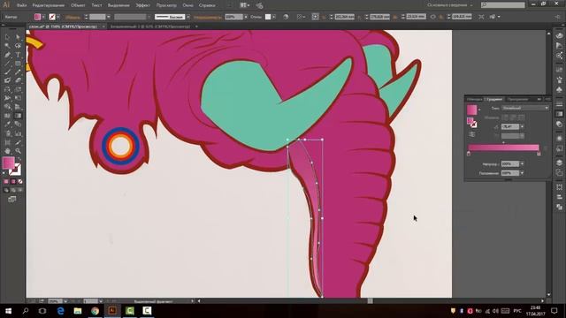566x318 pixels.
Task: Open File Explorer from taskbar
Action: click(78, 310)
